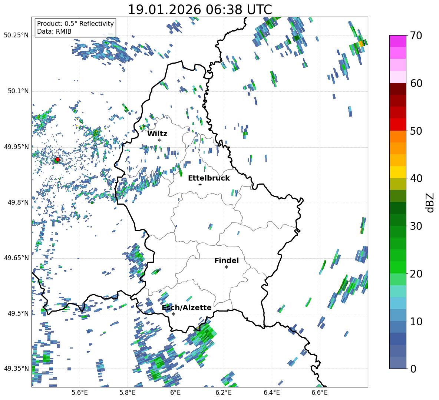Click the 10 tick on the colorbar
The width and height of the screenshot is (439, 400).
[x=416, y=321]
